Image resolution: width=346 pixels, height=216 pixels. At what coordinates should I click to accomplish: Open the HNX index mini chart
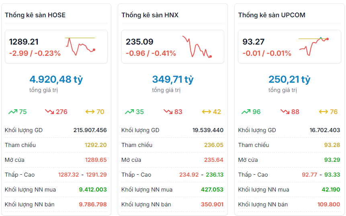click(197, 47)
